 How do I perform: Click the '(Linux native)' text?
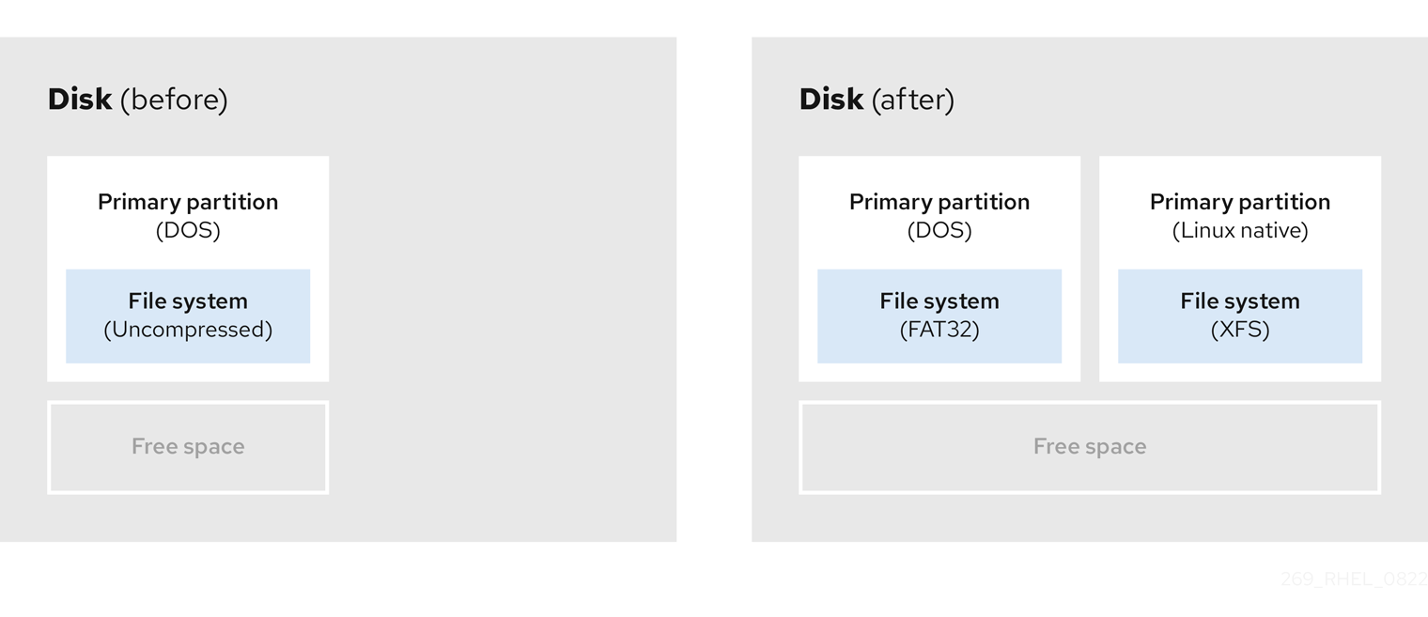[x=1240, y=230]
